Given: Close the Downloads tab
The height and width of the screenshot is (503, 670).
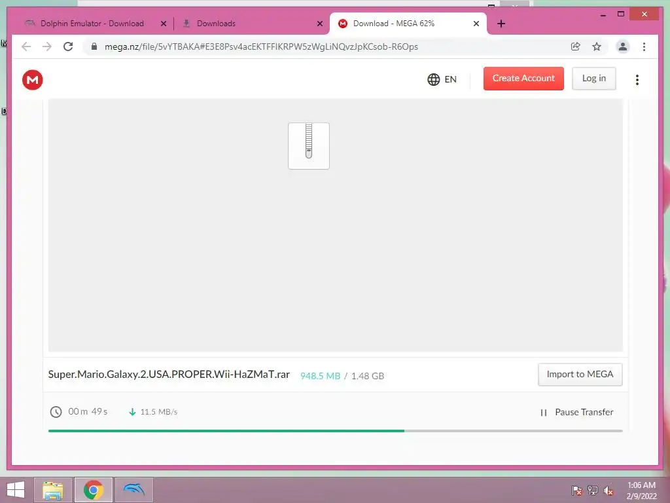Looking at the screenshot, I should tap(319, 24).
